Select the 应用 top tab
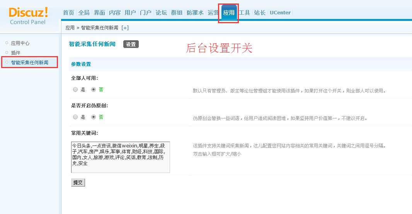This screenshot has width=412, height=214. point(228,13)
